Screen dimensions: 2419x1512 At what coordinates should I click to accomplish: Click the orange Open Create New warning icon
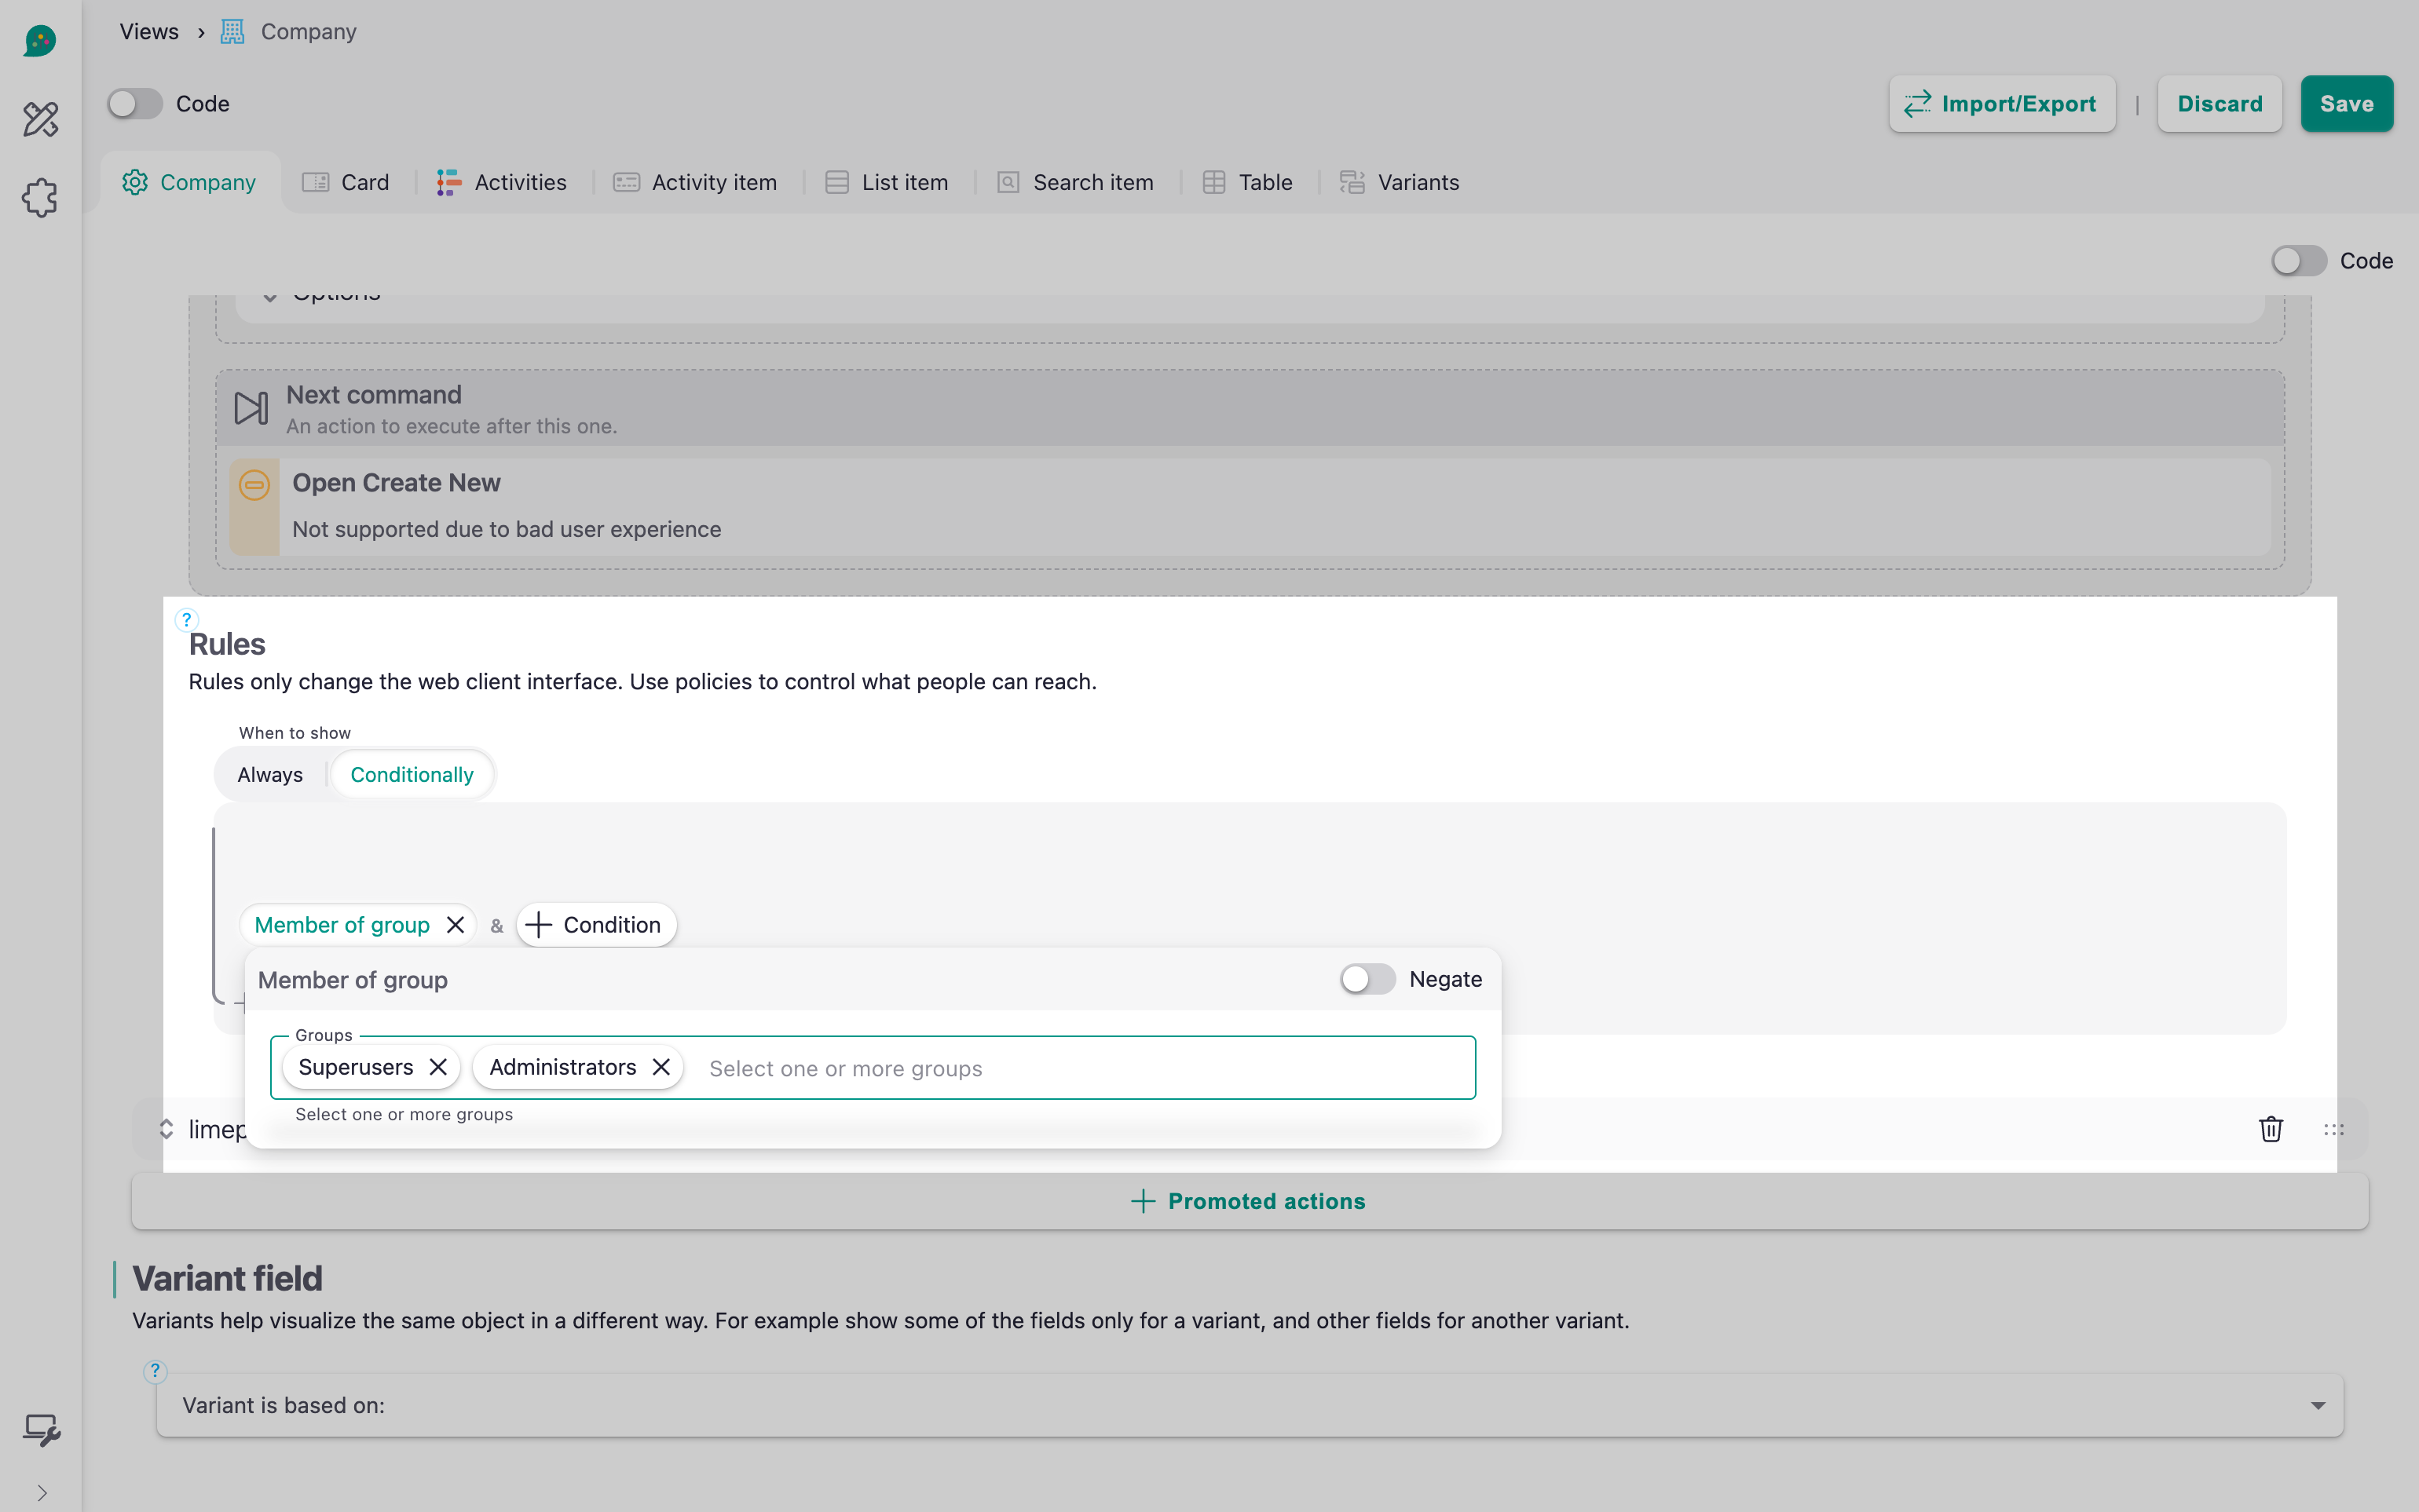coord(254,486)
